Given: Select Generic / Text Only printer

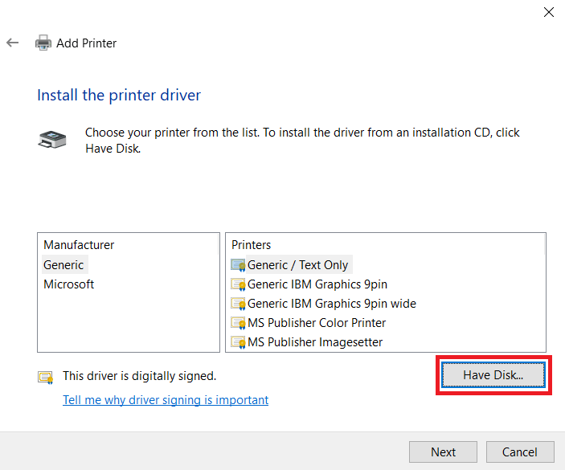Looking at the screenshot, I should click(x=298, y=265).
